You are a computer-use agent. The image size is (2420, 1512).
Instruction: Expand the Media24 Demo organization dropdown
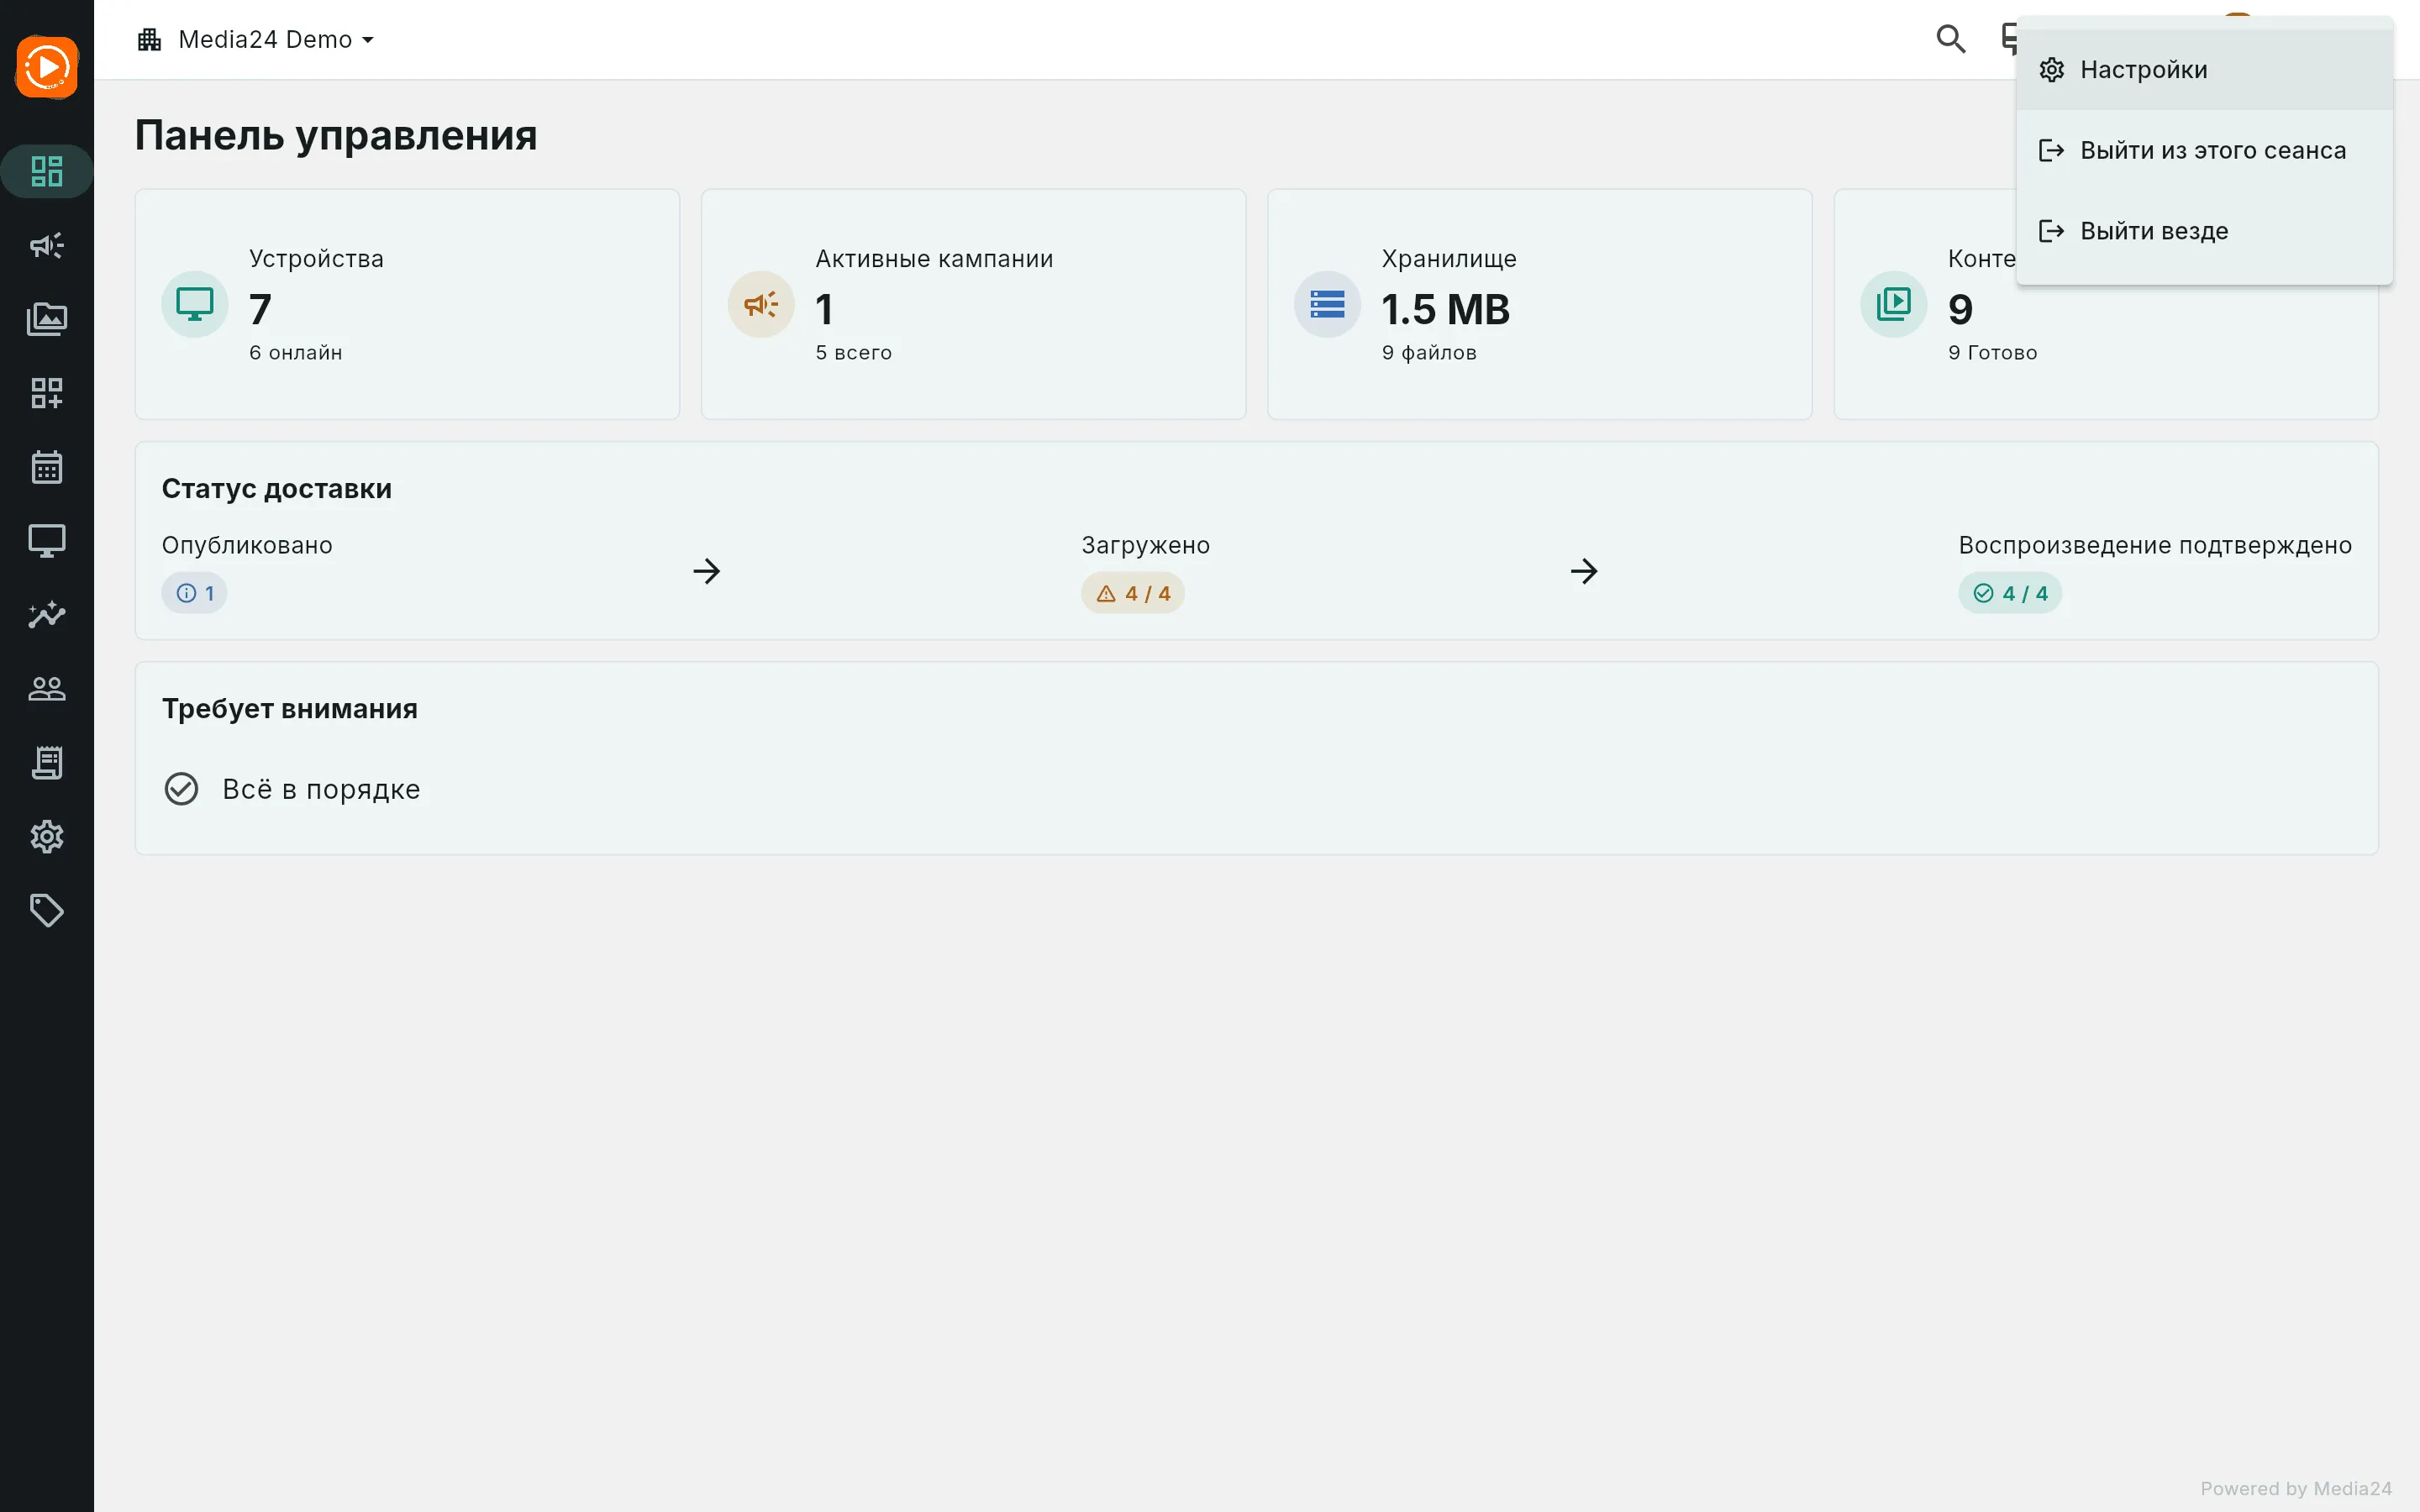256,39
